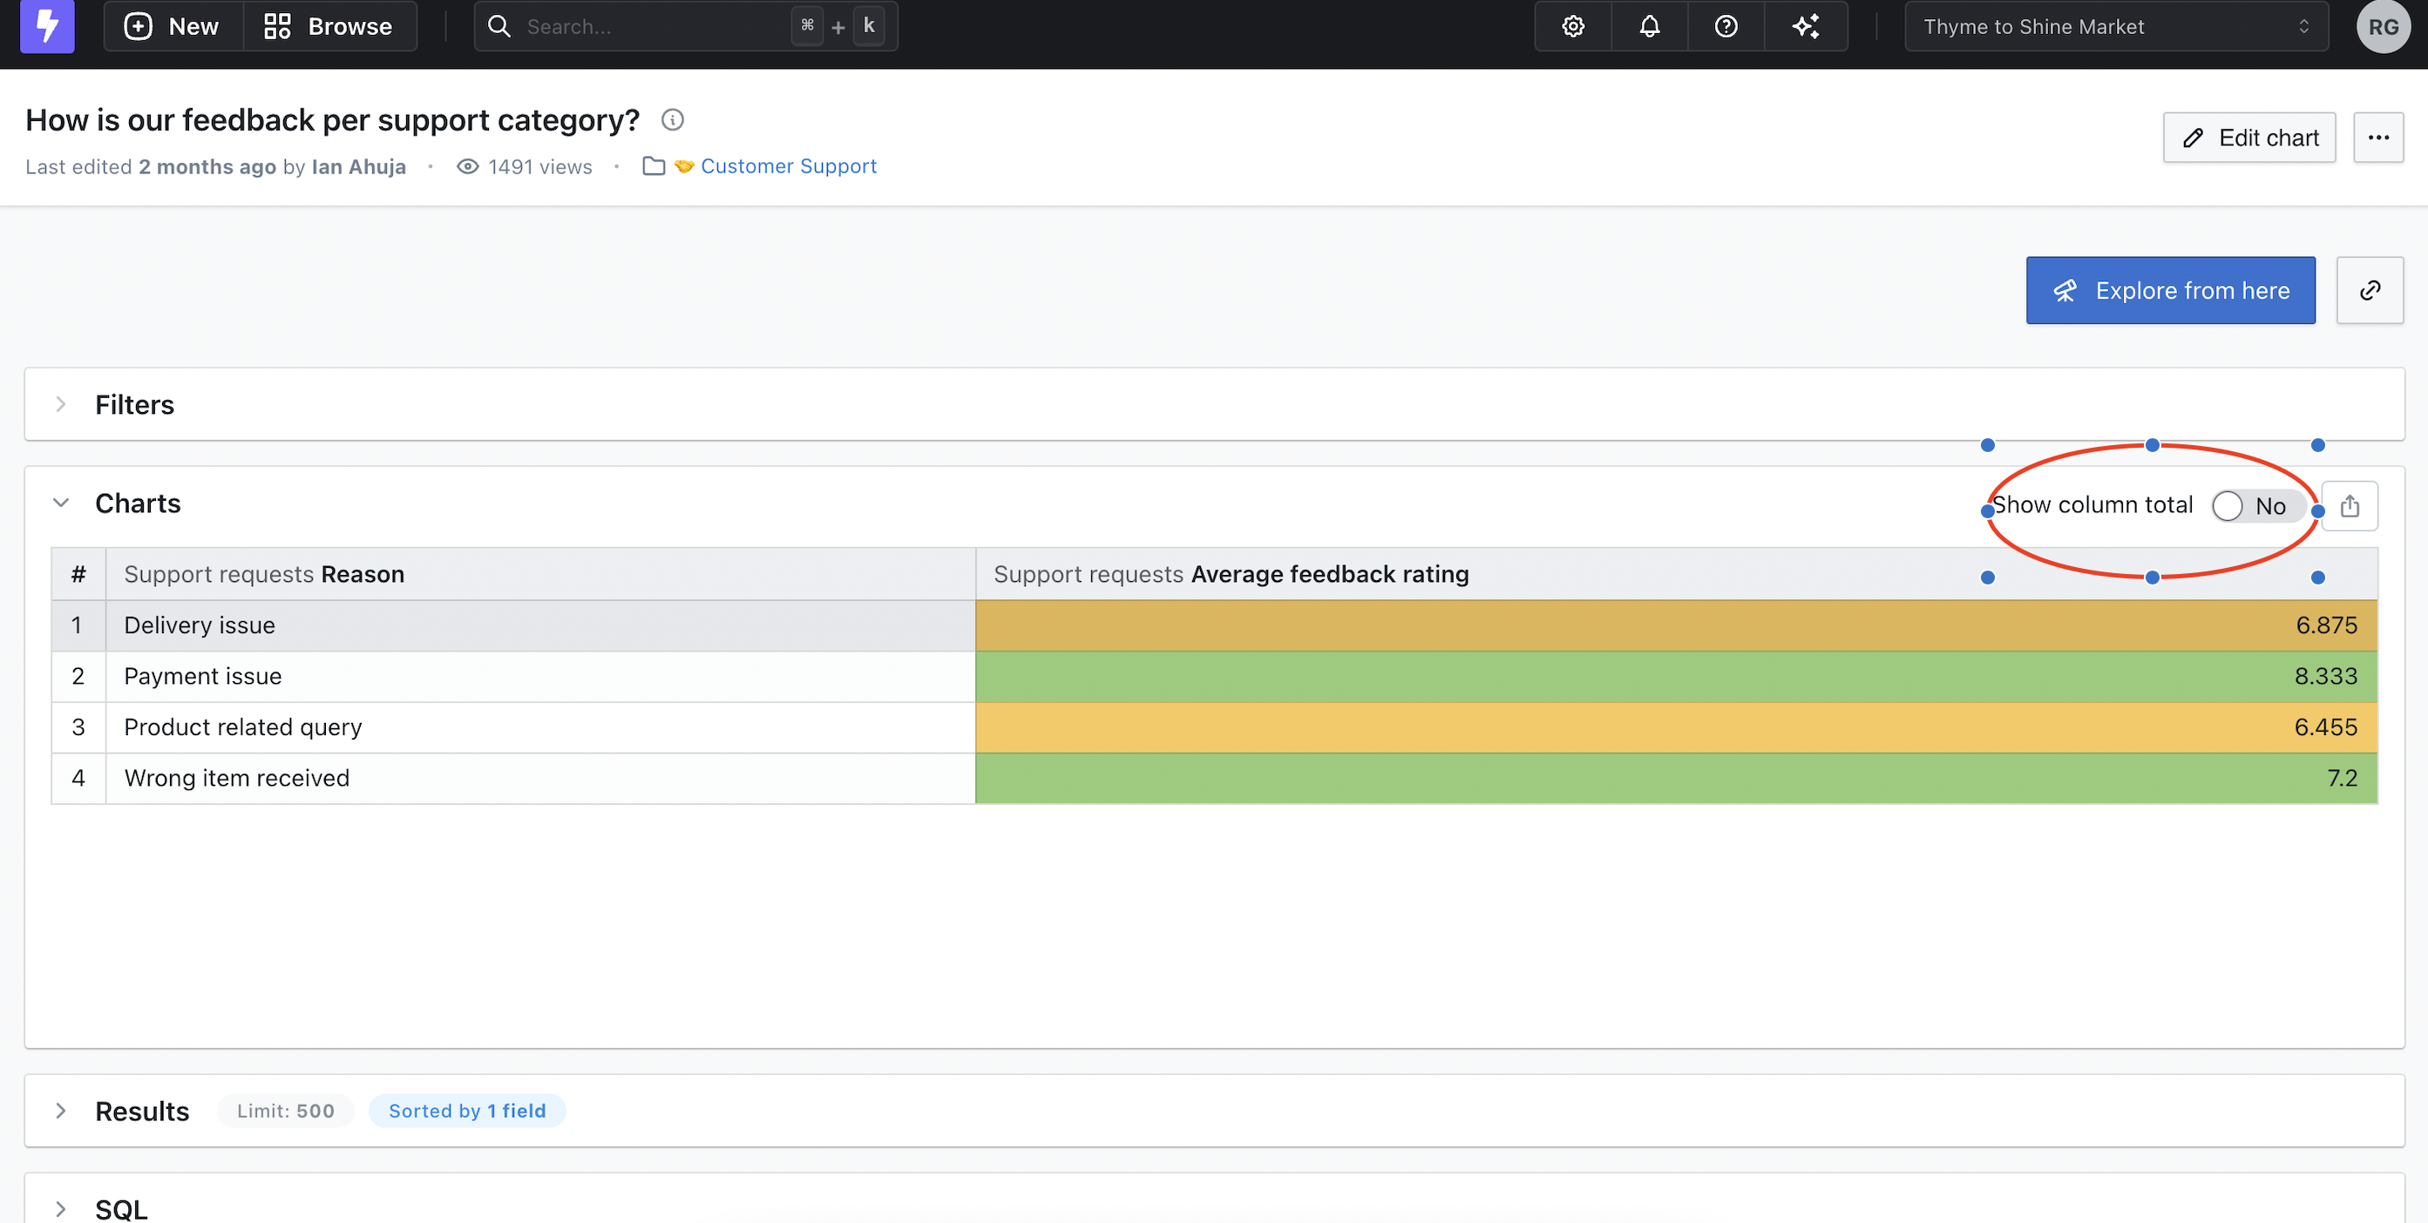
Task: Open the share icon in the Charts section
Action: (x=2350, y=506)
